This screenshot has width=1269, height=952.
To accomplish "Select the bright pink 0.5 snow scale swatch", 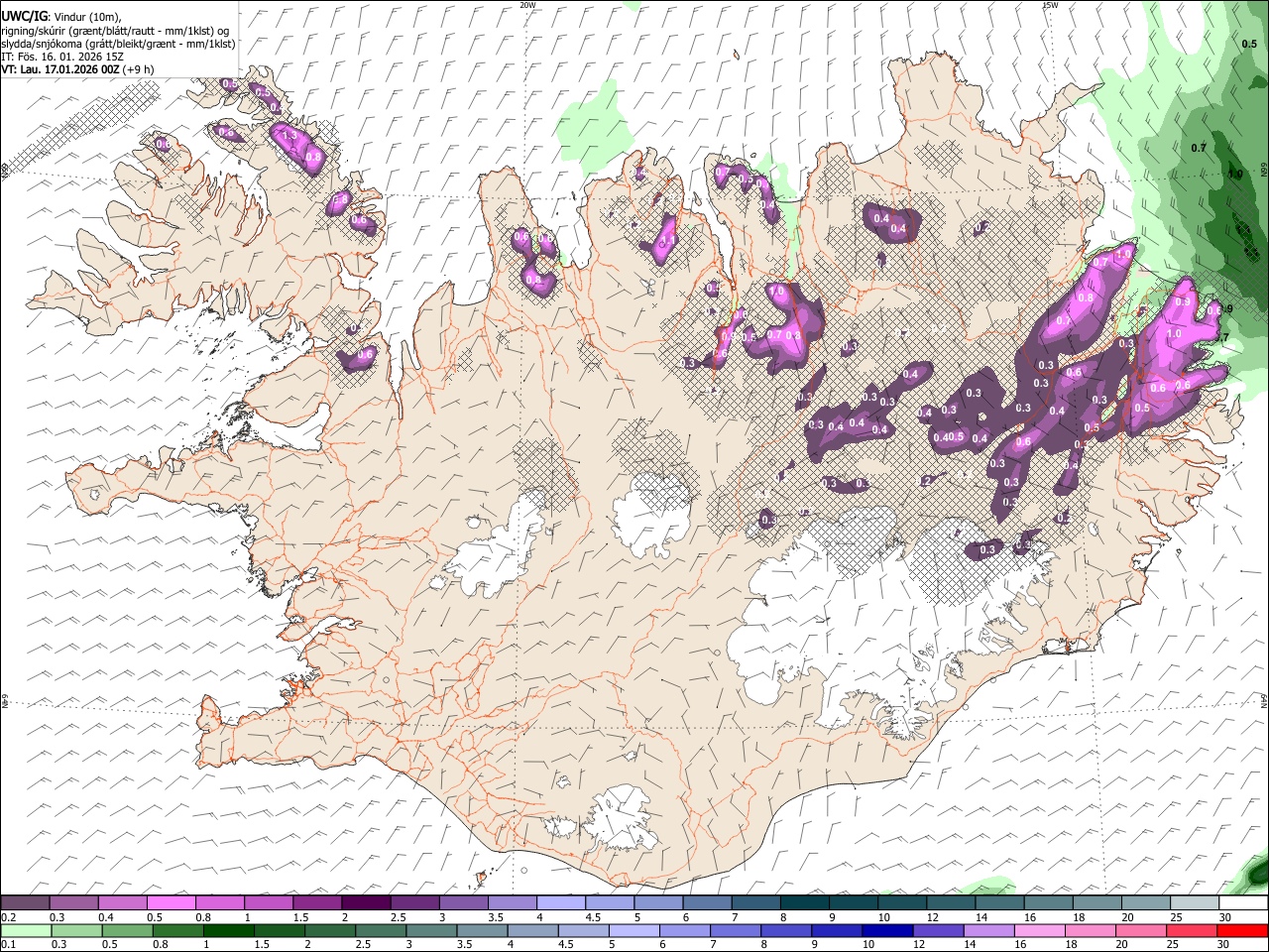I will [171, 902].
